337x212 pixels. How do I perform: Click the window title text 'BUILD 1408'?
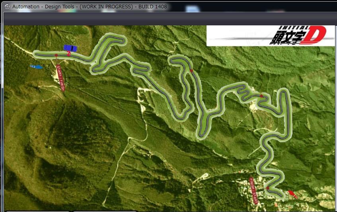click(153, 7)
